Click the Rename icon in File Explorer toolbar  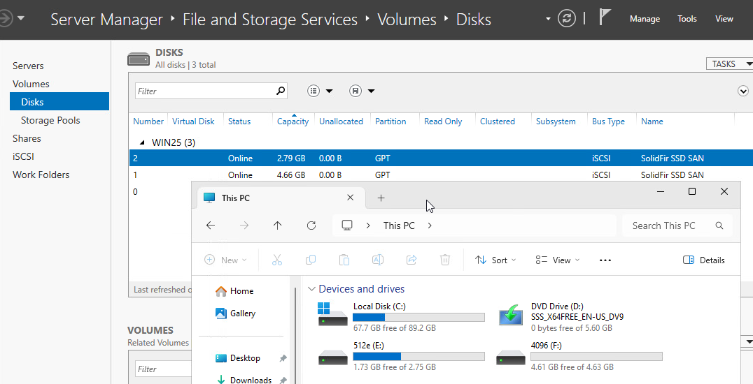pos(378,260)
